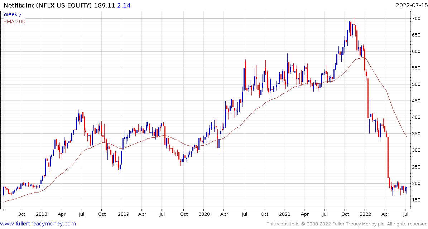Click the 700 price axis label

click(x=417, y=19)
